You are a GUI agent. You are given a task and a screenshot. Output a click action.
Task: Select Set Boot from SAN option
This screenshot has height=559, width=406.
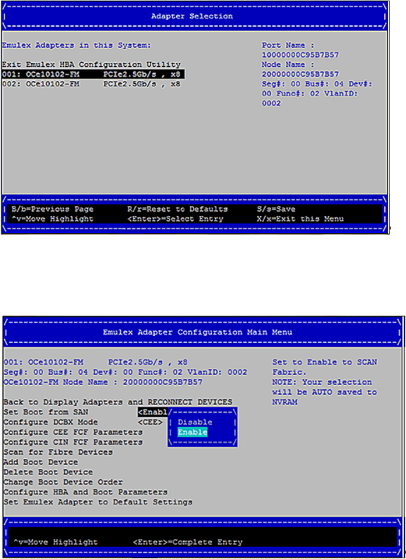(x=46, y=412)
